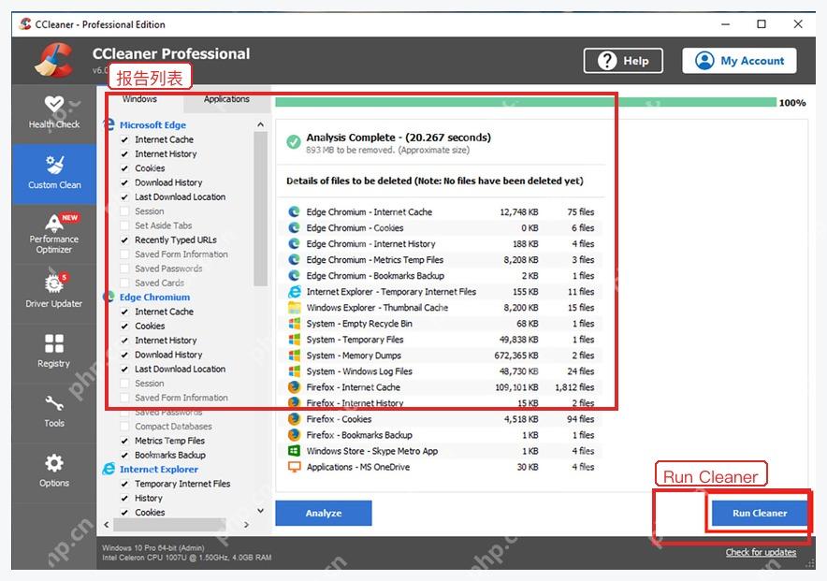Toggle Recently Typed URLs checkbox

(124, 240)
